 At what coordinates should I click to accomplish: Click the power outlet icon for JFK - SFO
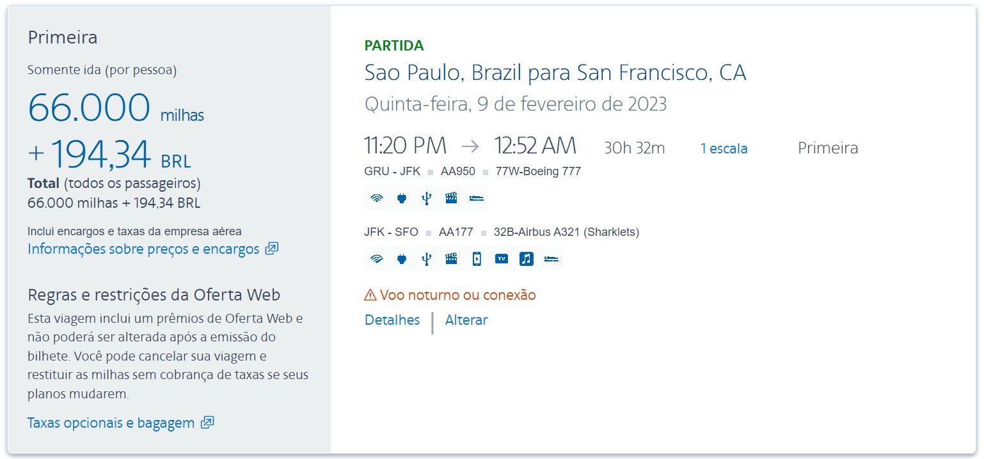pos(402,259)
